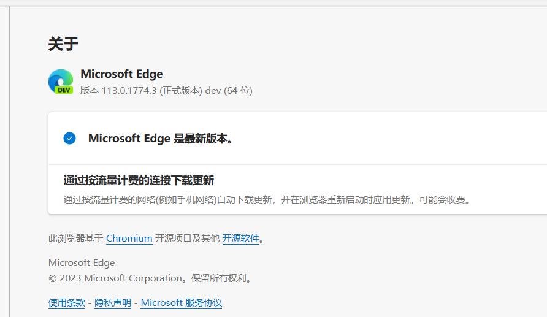Click the metered network description text 可能会收费
Viewport: 547px width, 317px height.
coord(445,200)
